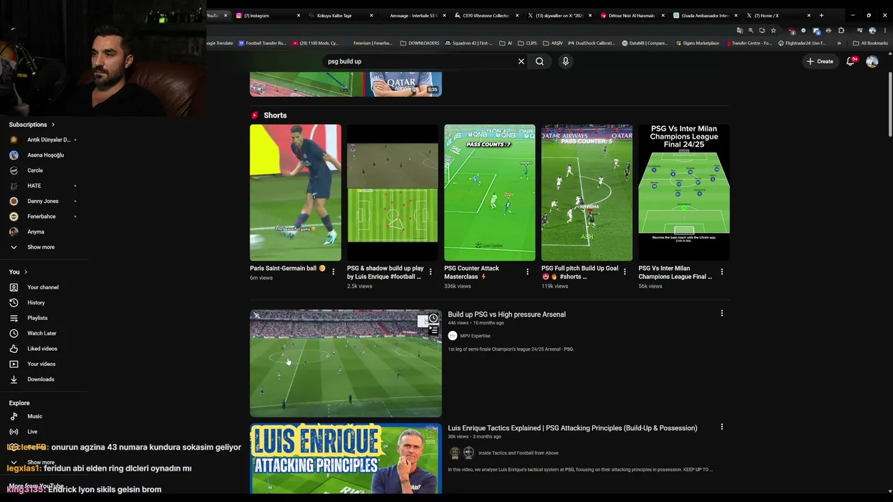Click Watch Later overlay on Arsenal video thumbnail
This screenshot has width=893, height=502.
[433, 319]
